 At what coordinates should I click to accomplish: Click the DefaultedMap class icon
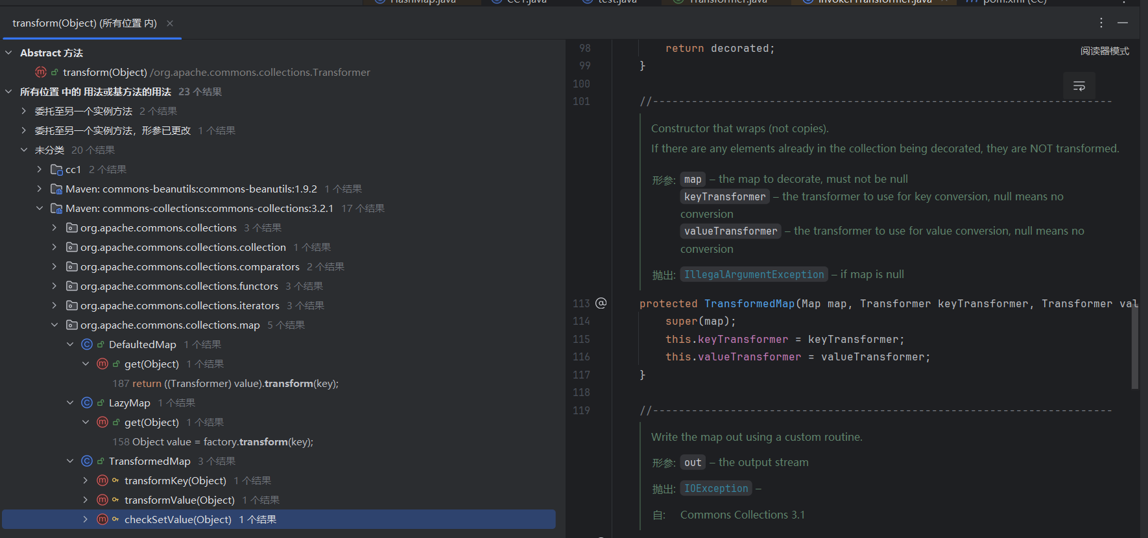(87, 344)
